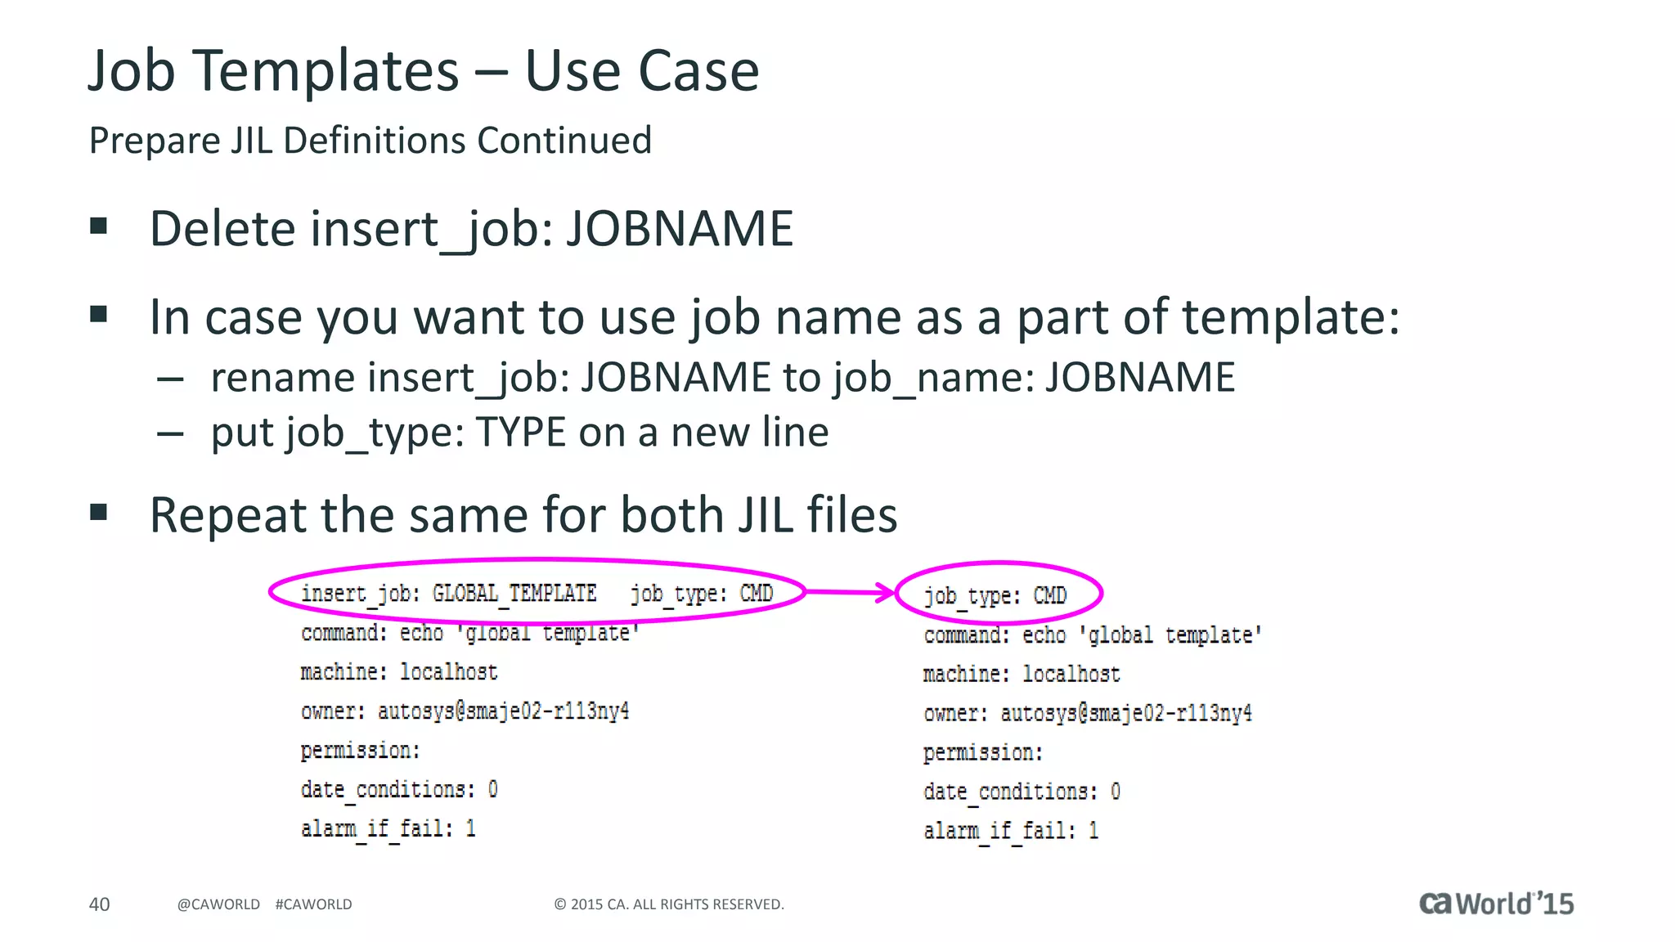This screenshot has height=942, width=1675.
Task: Click left 'command: echo global template' line
Action: pyautogui.click(x=469, y=633)
